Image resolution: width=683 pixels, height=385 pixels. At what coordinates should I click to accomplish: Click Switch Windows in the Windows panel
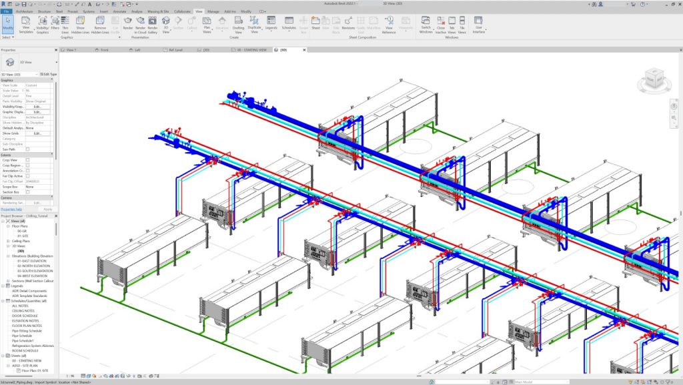[426, 25]
